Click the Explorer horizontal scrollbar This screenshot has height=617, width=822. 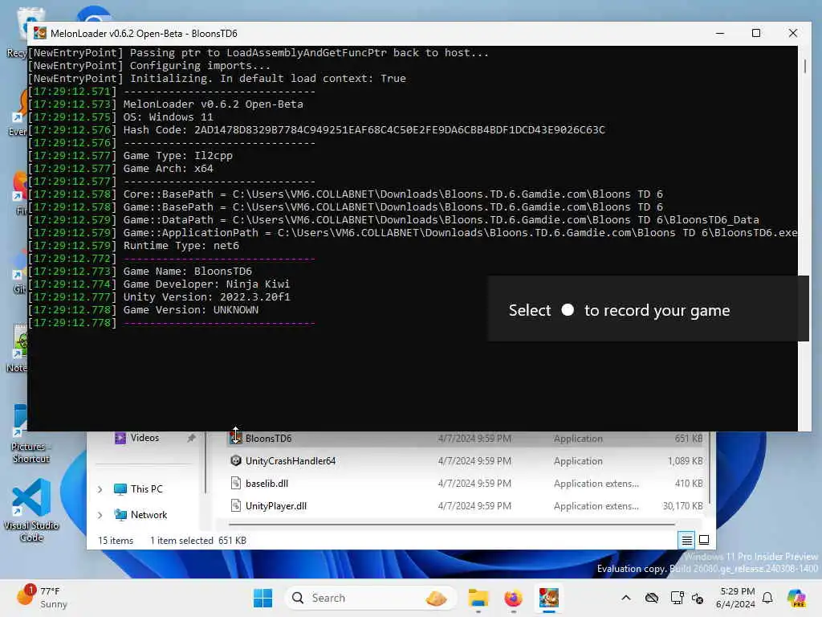click(452, 524)
